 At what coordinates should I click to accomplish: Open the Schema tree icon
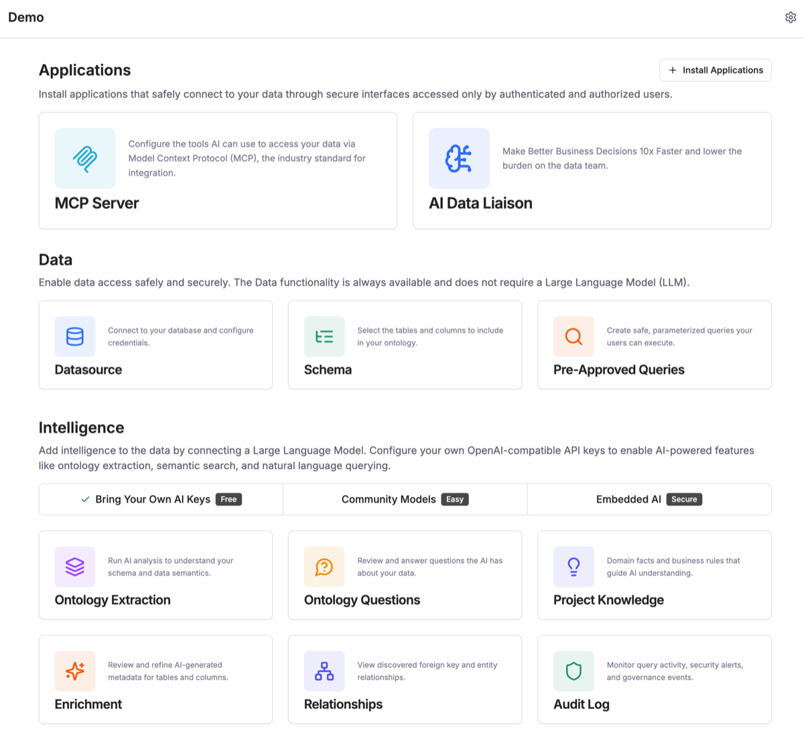tap(324, 336)
